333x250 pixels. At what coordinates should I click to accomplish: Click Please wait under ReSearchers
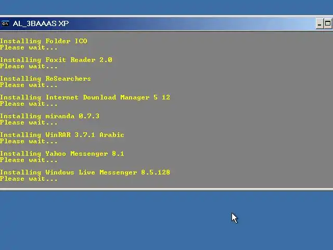(29, 85)
